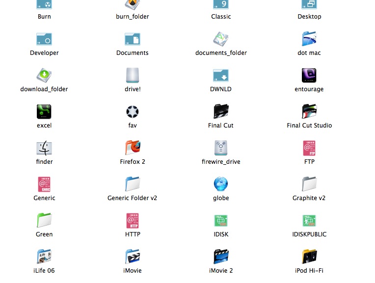The width and height of the screenshot is (375, 283).
Task: Open the Final Cut folder icon
Action: [x=221, y=111]
